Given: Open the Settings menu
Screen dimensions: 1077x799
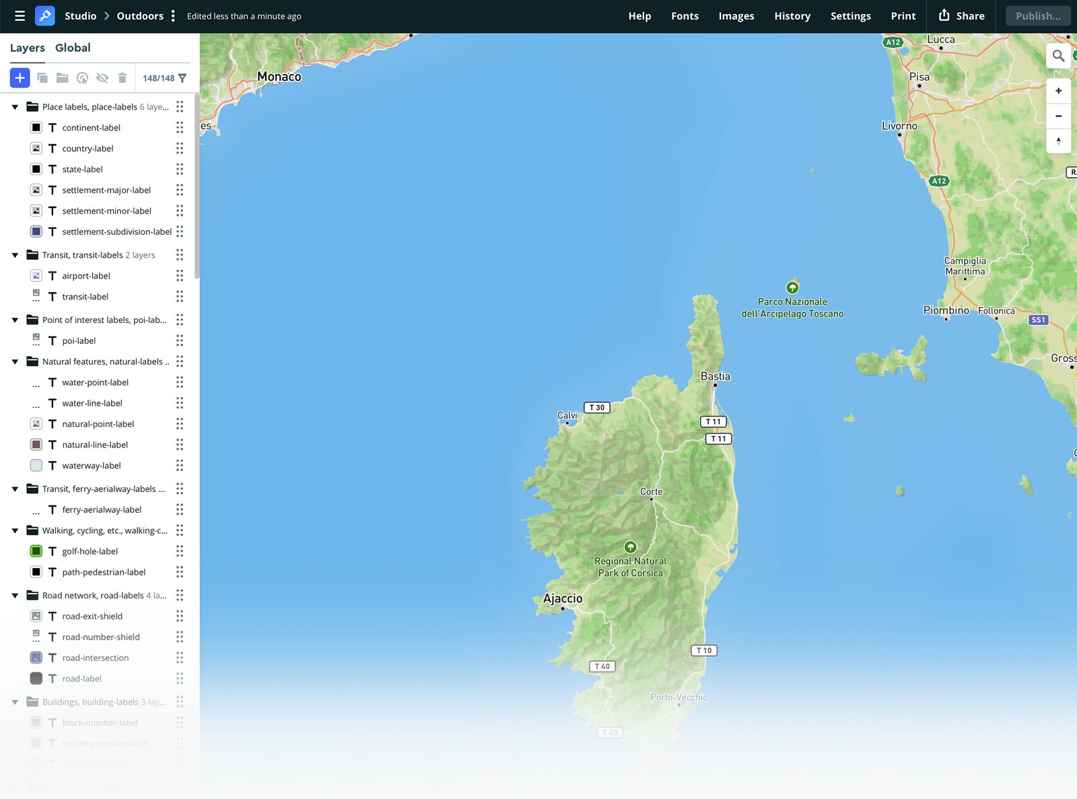Looking at the screenshot, I should click(x=851, y=16).
